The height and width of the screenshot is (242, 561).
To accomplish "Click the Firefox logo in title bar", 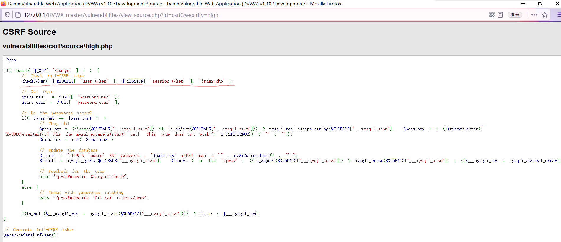I will [4, 4].
